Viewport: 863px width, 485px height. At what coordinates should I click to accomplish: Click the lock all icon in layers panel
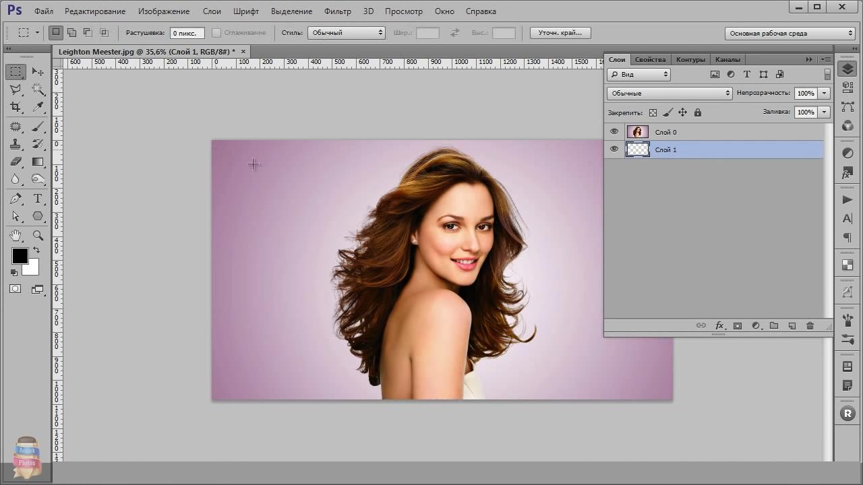(x=698, y=112)
